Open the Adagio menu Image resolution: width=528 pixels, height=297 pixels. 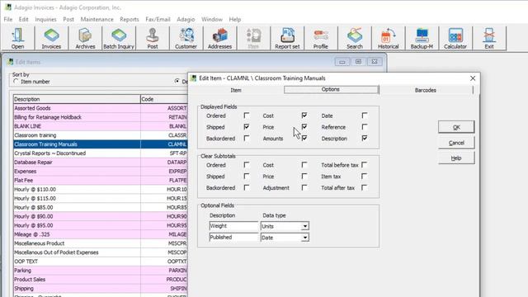186,19
